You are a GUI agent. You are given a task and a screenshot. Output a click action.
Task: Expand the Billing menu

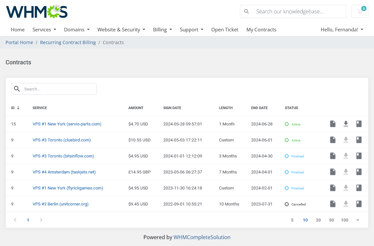(x=162, y=29)
